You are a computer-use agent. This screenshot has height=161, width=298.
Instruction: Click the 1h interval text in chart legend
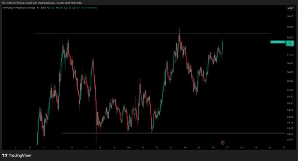(37, 8)
